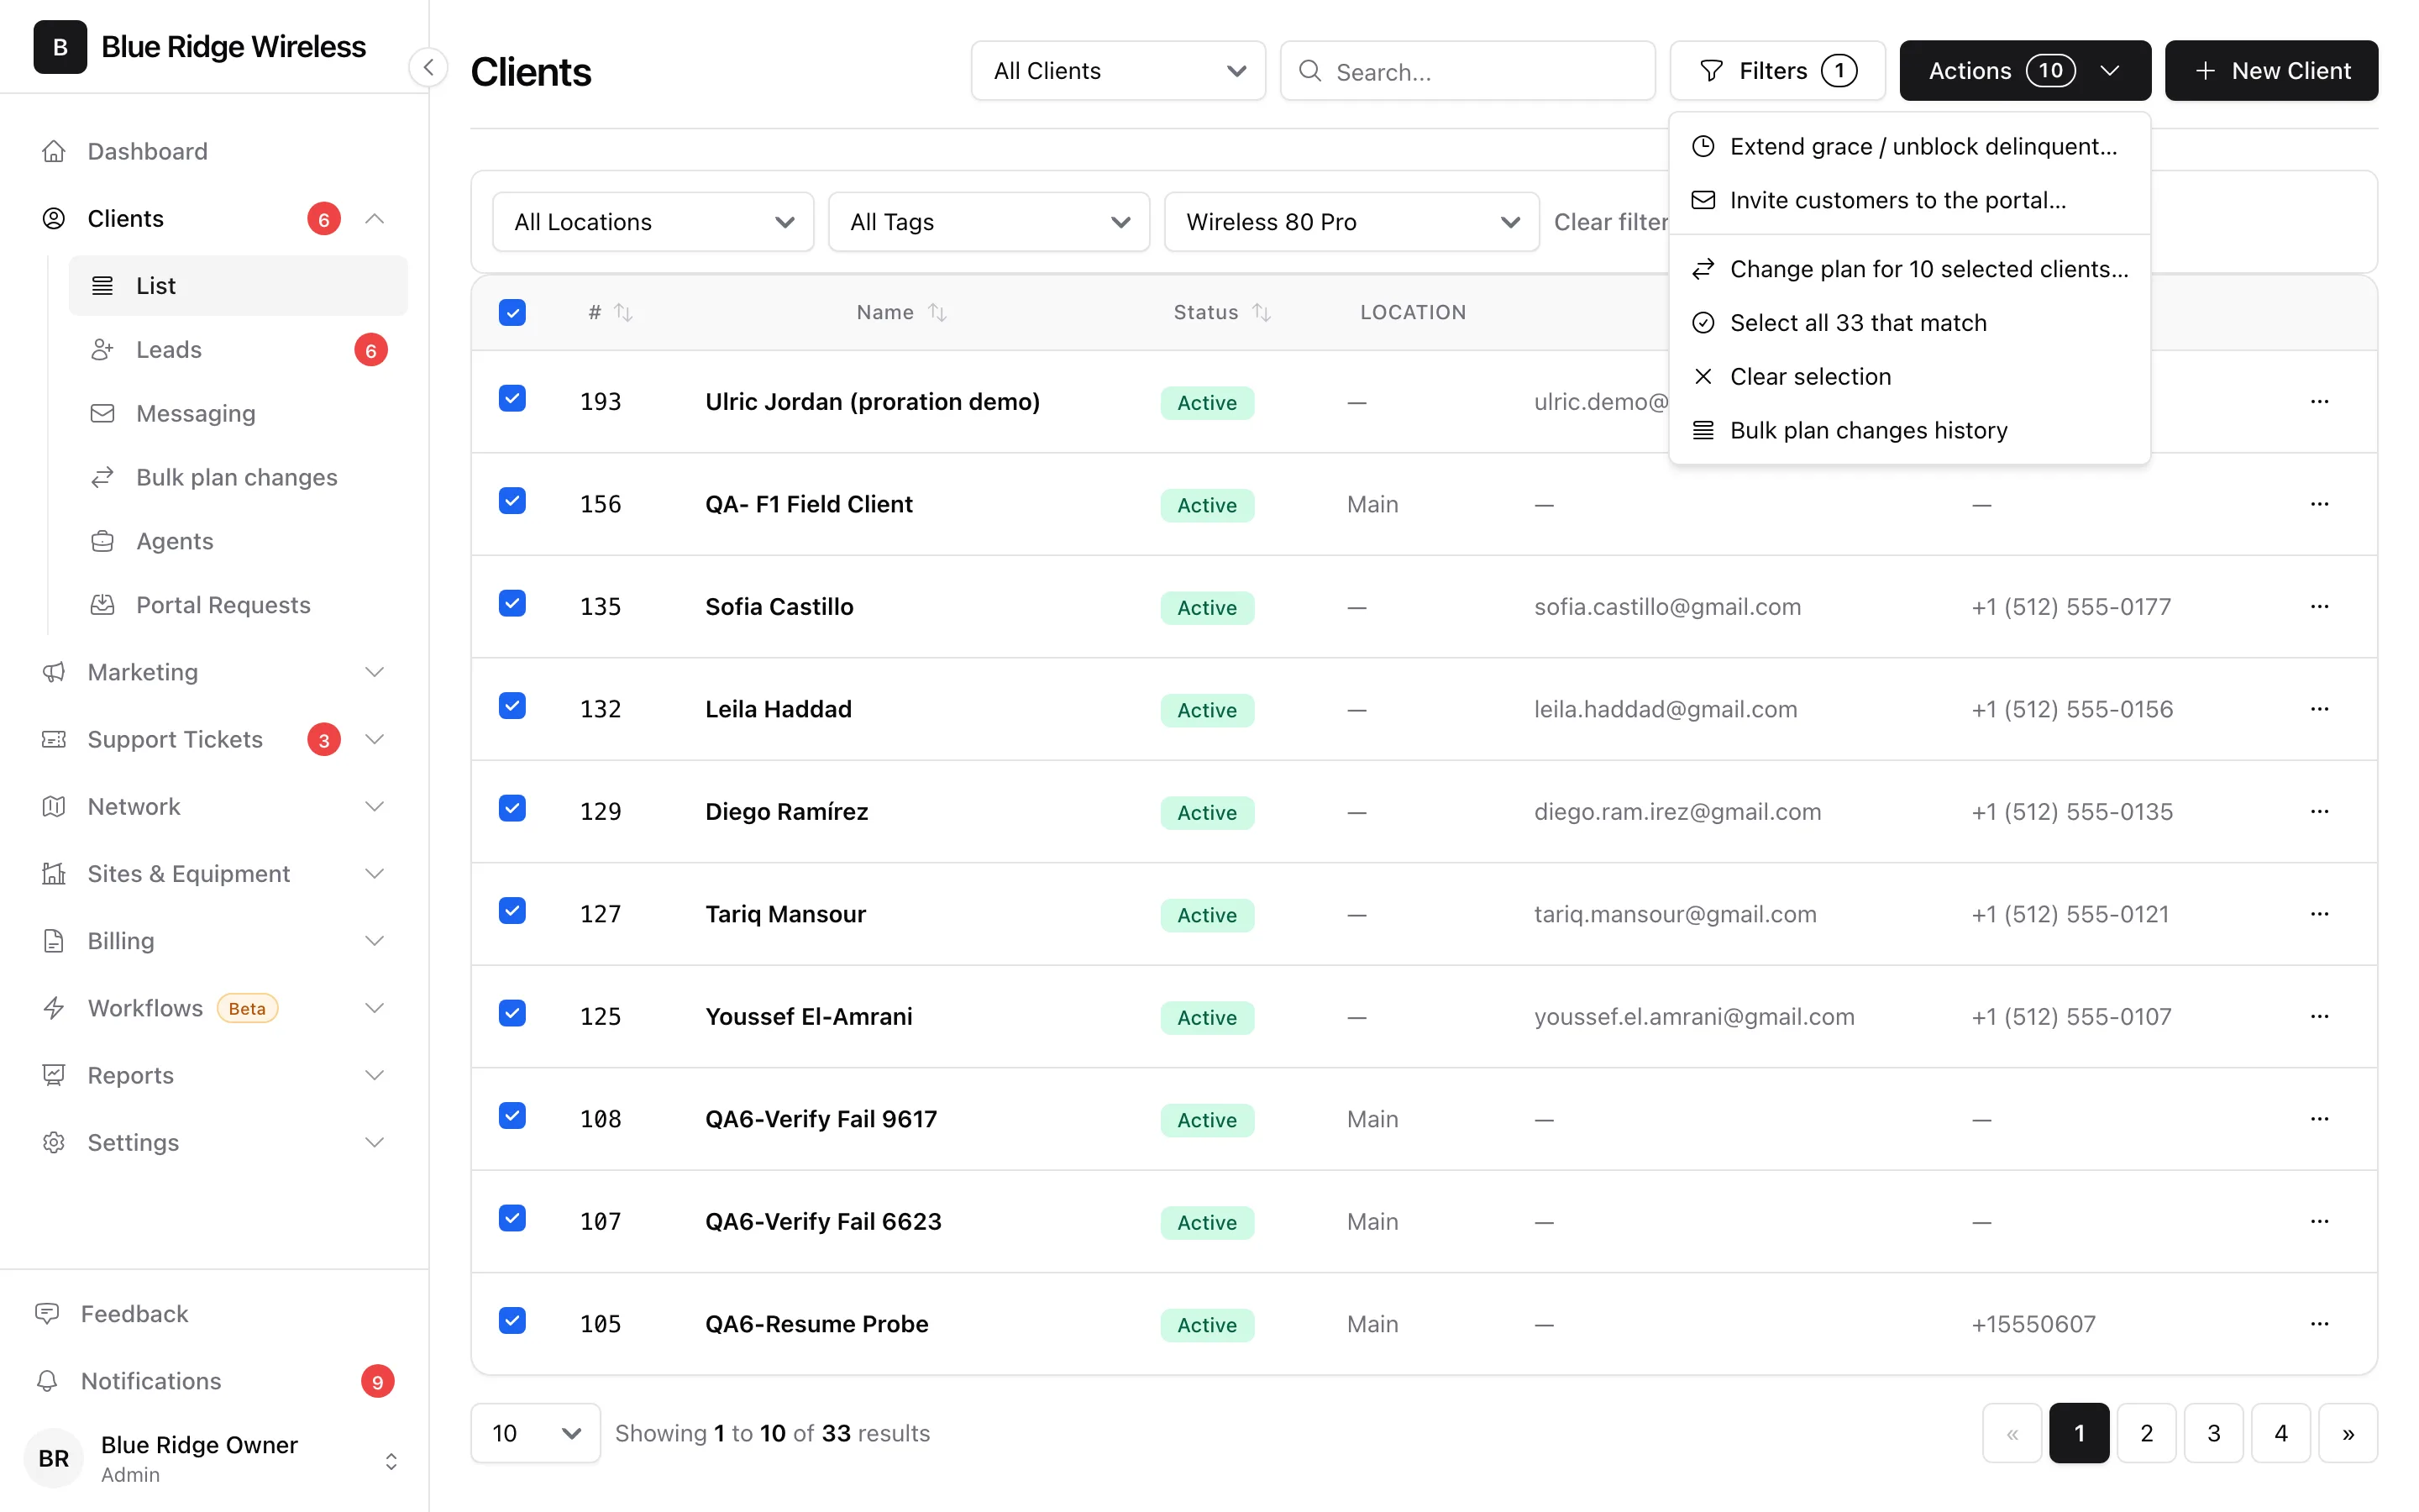The width and height of the screenshot is (2419, 1512).
Task: Open the Leads list
Action: point(238,349)
